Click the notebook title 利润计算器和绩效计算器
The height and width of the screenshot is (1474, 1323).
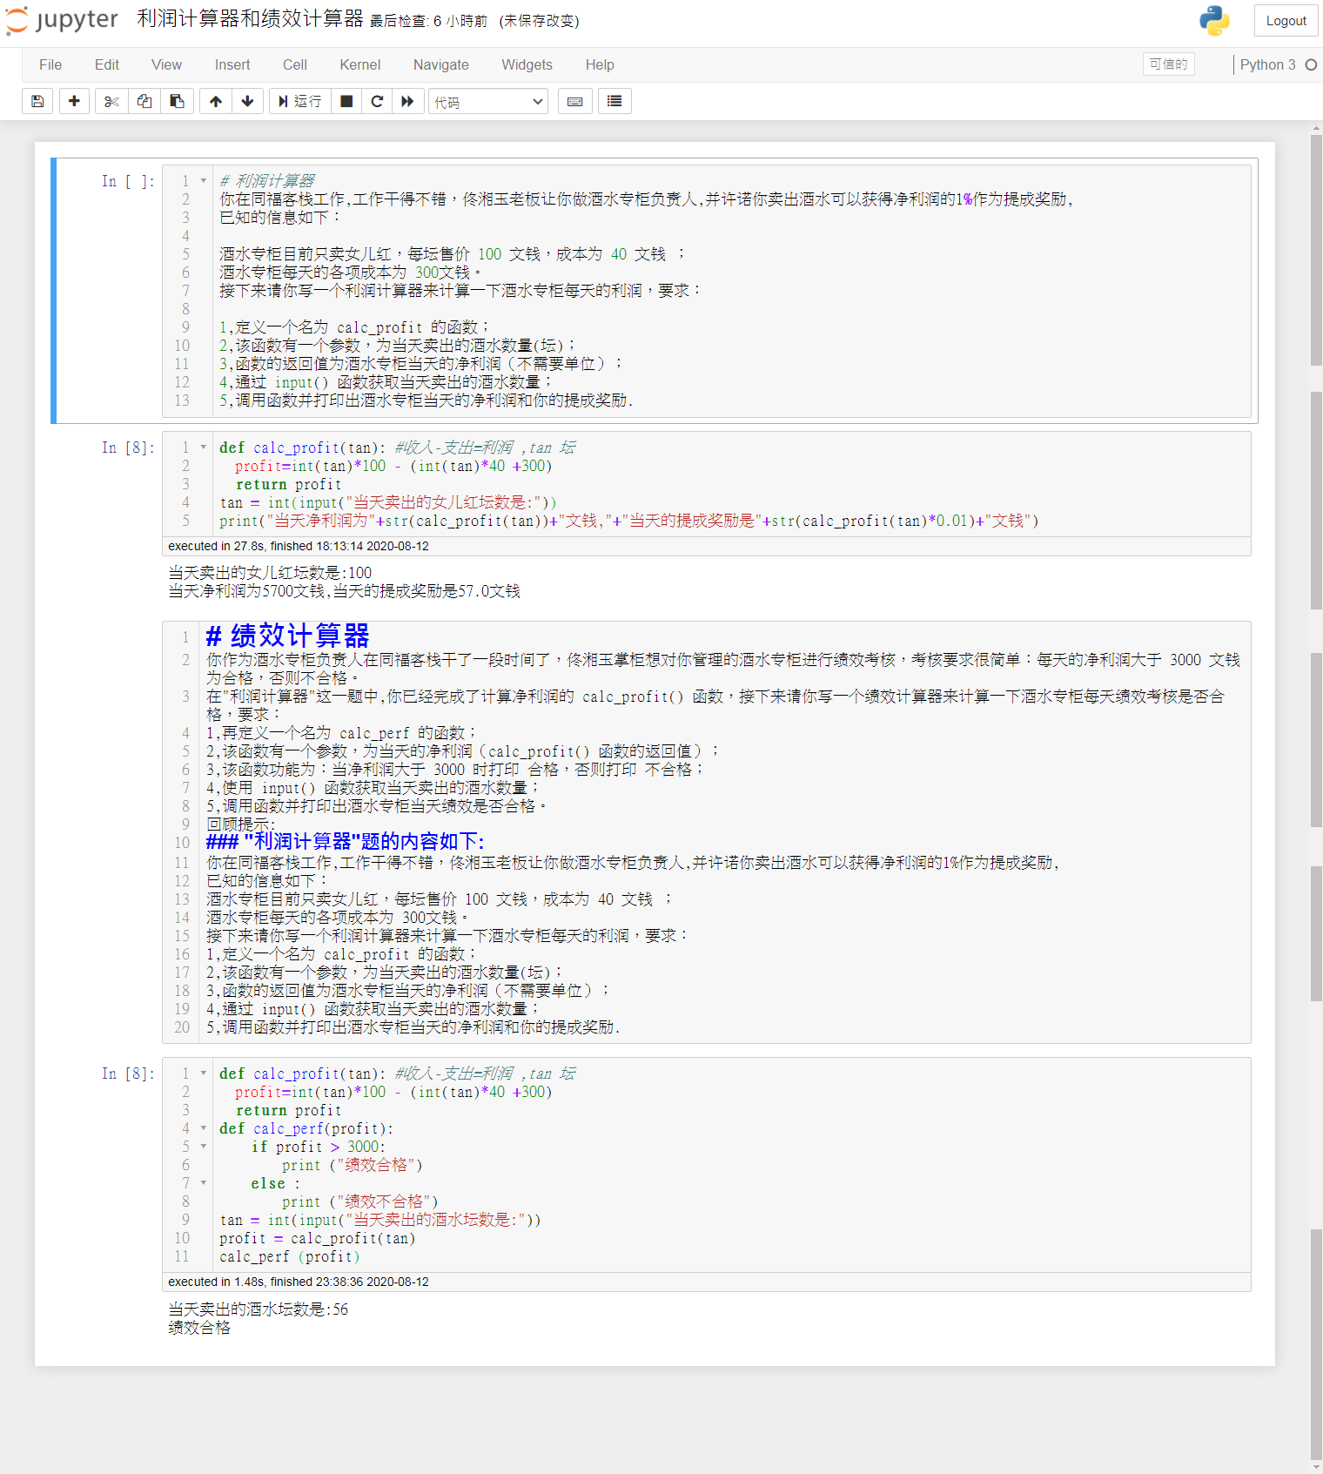(250, 19)
